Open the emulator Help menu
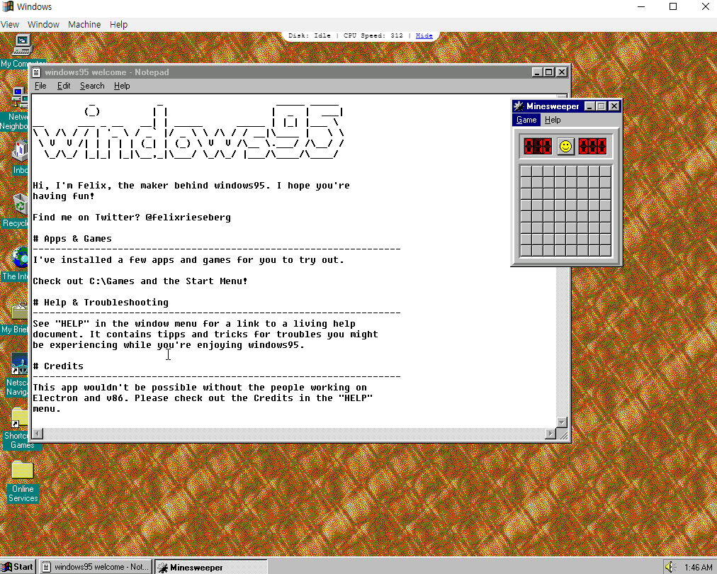This screenshot has height=574, width=717. tap(118, 25)
